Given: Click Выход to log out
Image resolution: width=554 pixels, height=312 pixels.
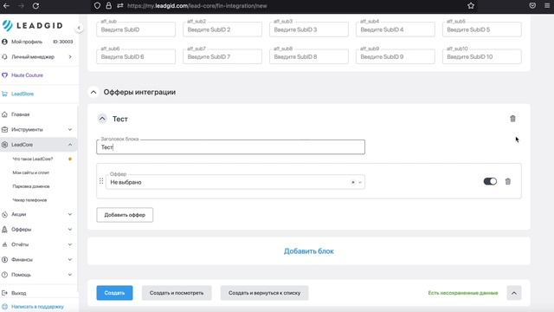Looking at the screenshot, I should (x=19, y=293).
